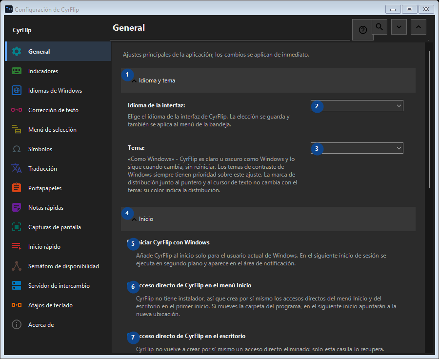The image size is (439, 359).
Task: Click the Semáforo de disponibilidad icon
Action: click(17, 266)
